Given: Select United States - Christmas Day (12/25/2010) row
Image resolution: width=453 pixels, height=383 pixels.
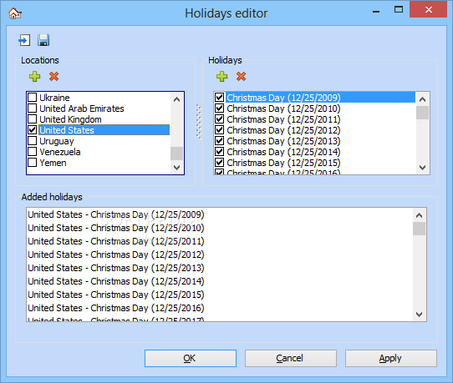Looking at the screenshot, I should [220, 228].
